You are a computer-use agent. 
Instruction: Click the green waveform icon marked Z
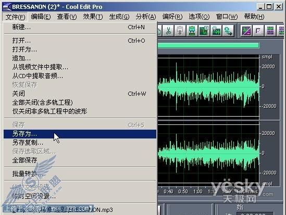click(204, 31)
